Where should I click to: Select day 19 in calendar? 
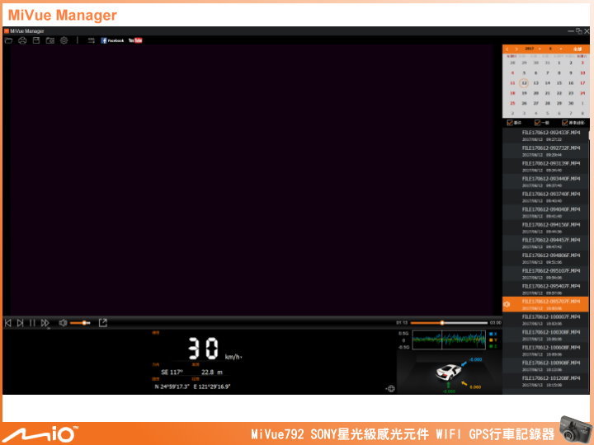(x=524, y=93)
